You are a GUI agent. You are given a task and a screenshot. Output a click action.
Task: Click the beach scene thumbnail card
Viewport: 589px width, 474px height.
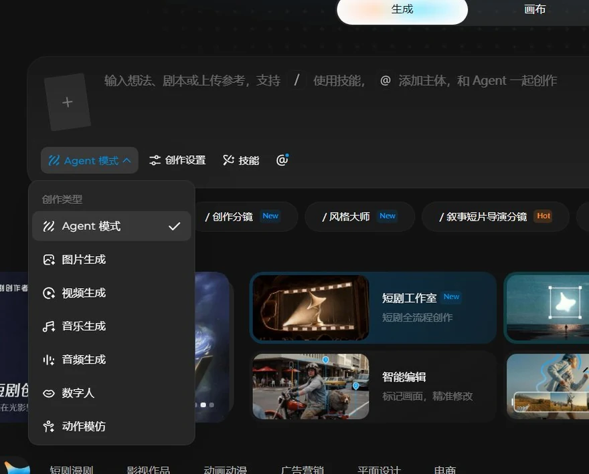click(547, 308)
